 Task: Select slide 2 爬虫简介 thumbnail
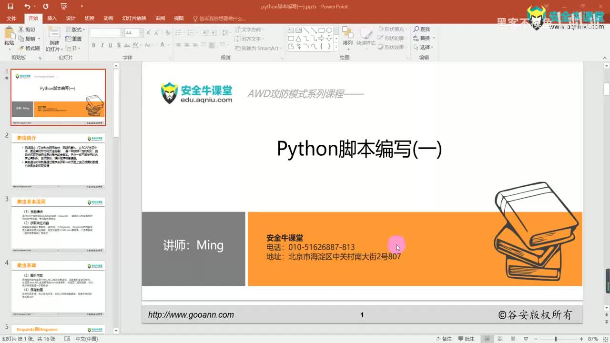pyautogui.click(x=58, y=161)
